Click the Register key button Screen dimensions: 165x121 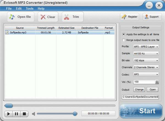130,16
